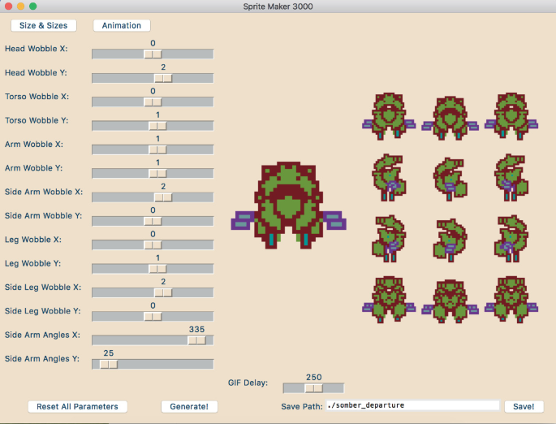Click the Head Wobble X slider handle
Viewport: 556px width, 424px height.
(x=153, y=54)
